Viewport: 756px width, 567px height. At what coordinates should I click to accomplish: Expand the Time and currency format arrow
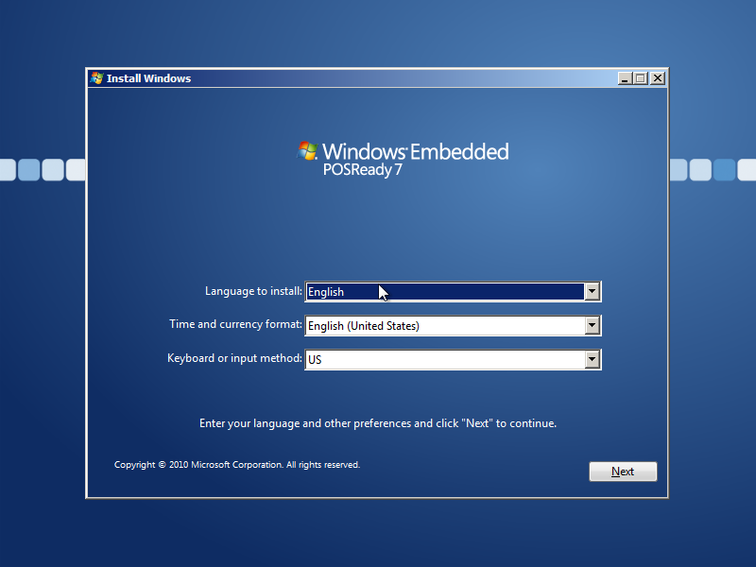[593, 325]
